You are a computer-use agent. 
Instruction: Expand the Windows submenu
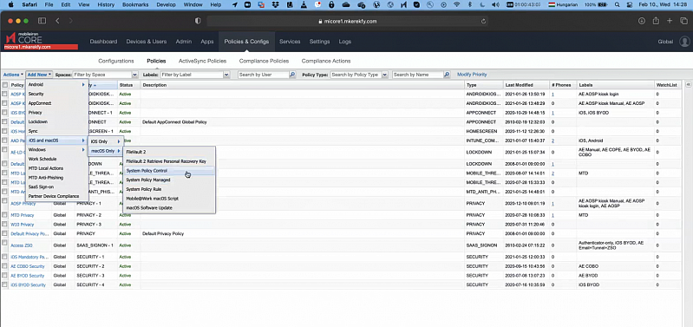(56, 150)
